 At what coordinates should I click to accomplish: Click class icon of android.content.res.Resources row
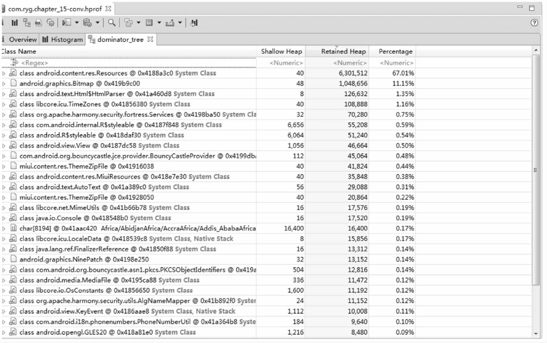(x=13, y=73)
